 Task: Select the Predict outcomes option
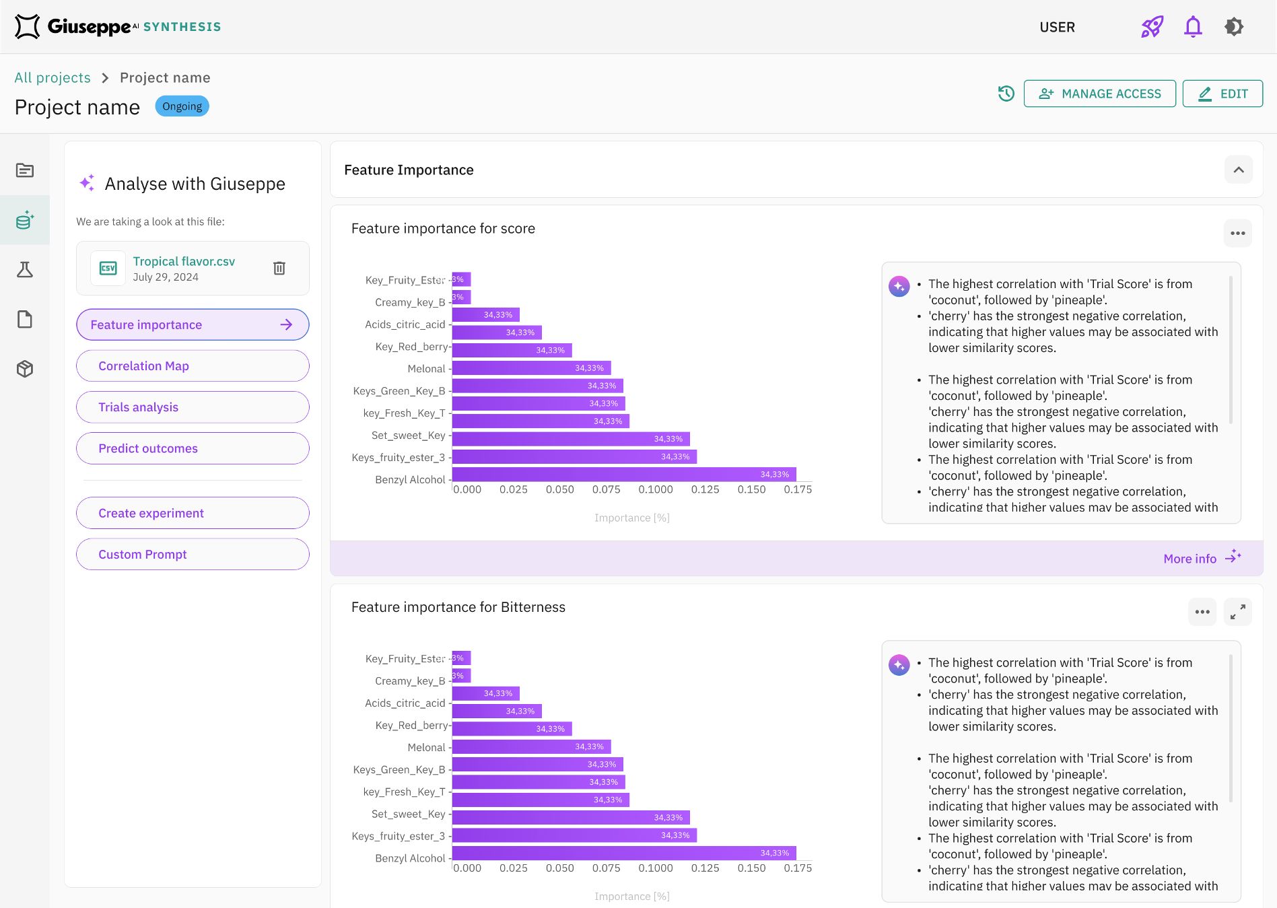(x=193, y=448)
